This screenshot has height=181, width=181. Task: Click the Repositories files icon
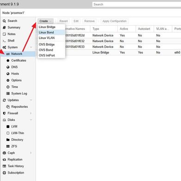pyautogui.click(x=8, y=107)
